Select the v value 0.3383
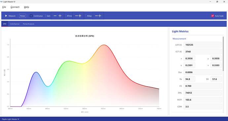This screenshot has height=121, width=228. 216,65
